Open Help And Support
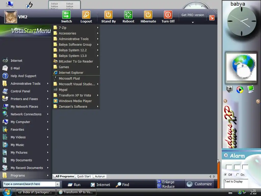The width and height of the screenshot is (261, 196). [x=23, y=76]
